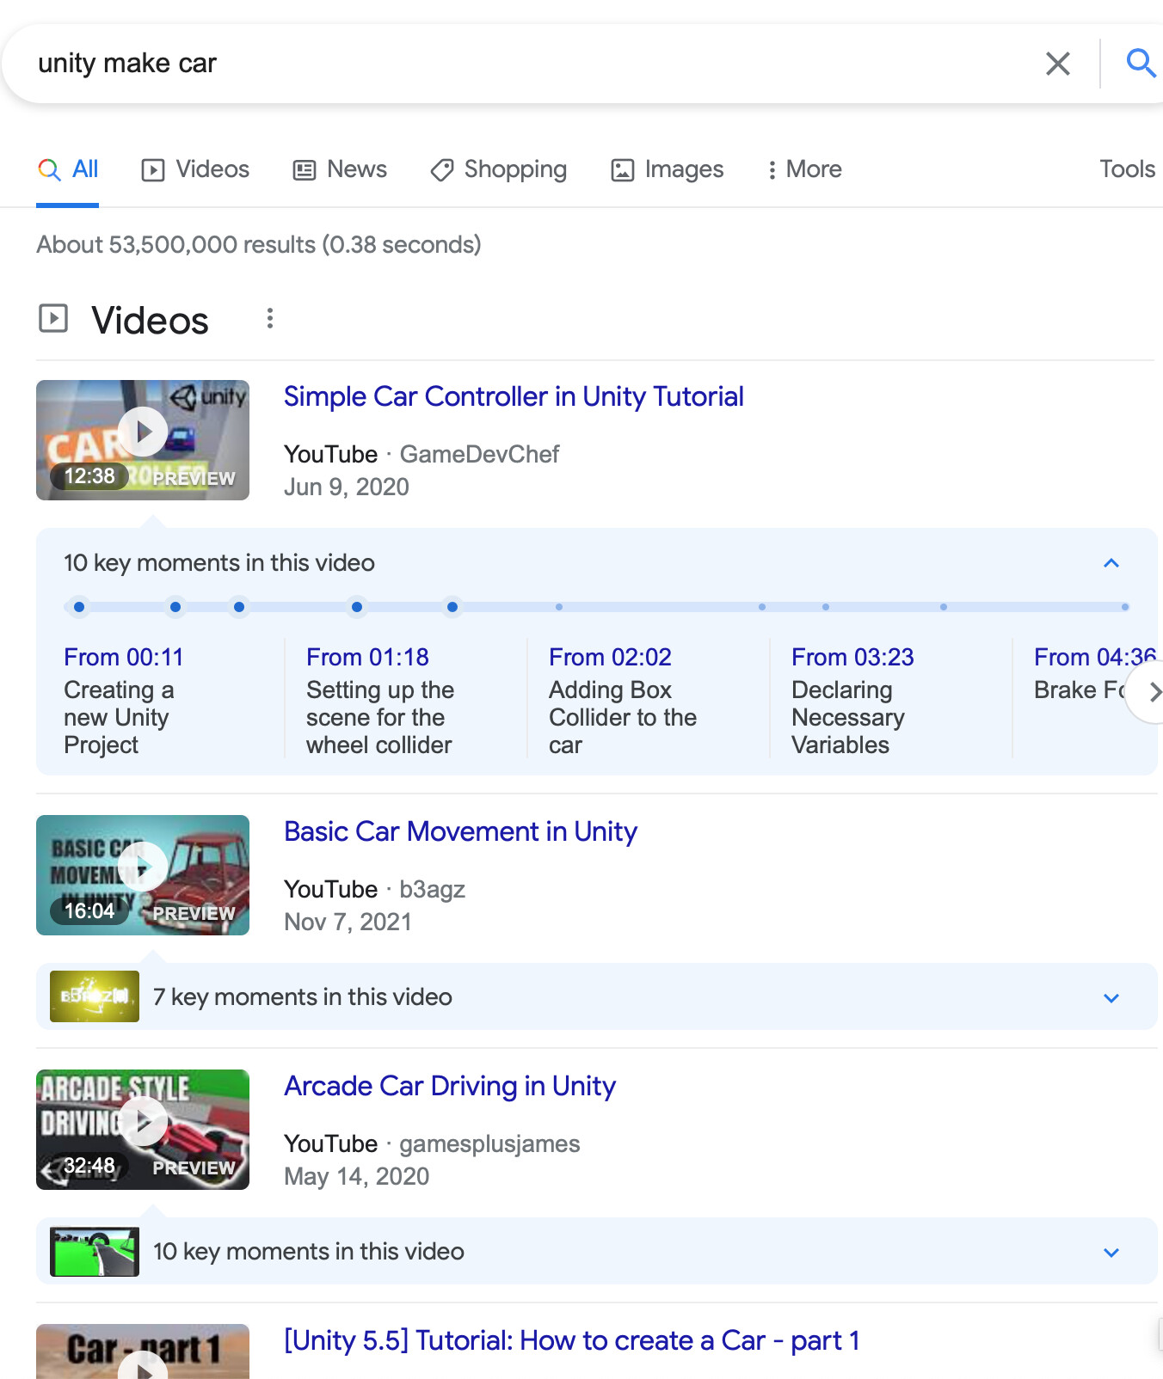1163x1379 pixels.
Task: Play the Simple Car Controller video thumbnail
Action: click(x=143, y=440)
